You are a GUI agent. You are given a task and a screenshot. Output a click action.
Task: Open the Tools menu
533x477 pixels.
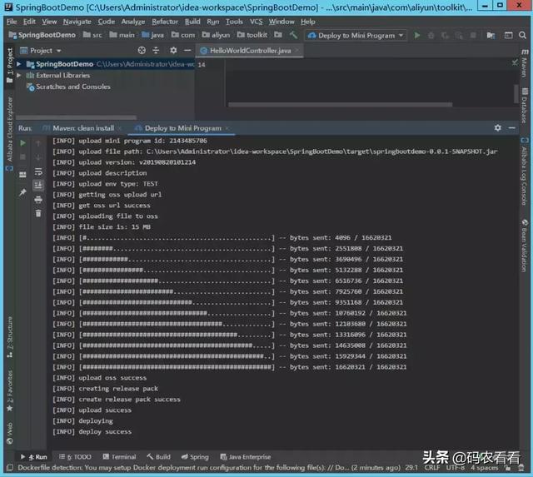[234, 22]
